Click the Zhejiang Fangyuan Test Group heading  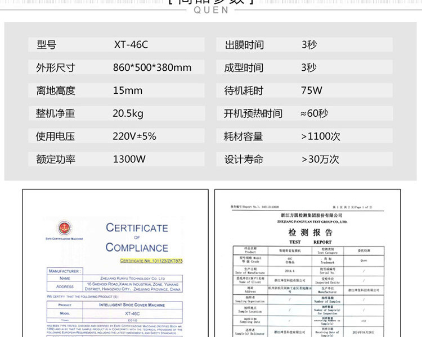[x=312, y=222]
